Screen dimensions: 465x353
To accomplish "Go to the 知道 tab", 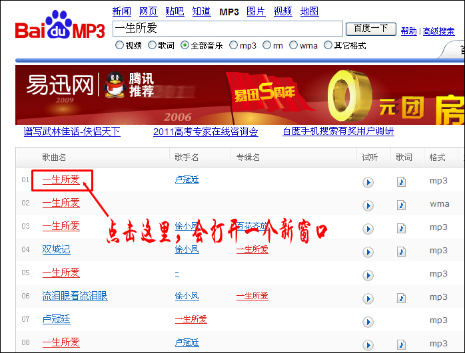I will [201, 11].
